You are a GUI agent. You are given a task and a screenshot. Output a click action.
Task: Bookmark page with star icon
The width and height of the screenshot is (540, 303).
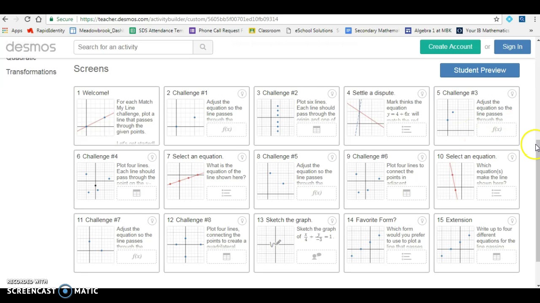pyautogui.click(x=497, y=19)
